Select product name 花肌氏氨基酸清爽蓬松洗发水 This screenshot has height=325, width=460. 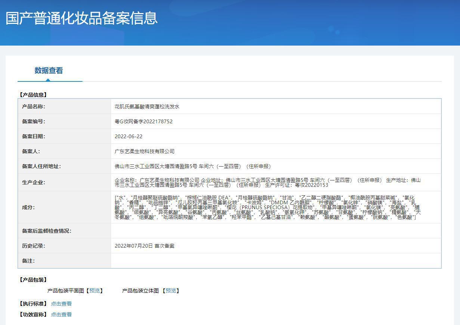click(147, 106)
